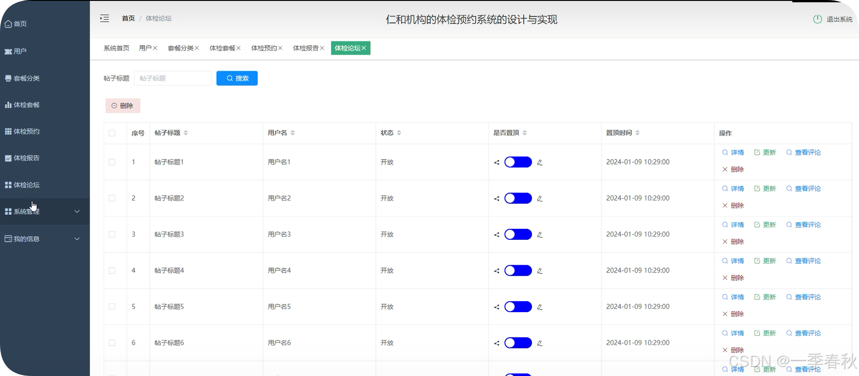The image size is (859, 376).
Task: Click the power icon for 退出系统
Action: coord(817,19)
